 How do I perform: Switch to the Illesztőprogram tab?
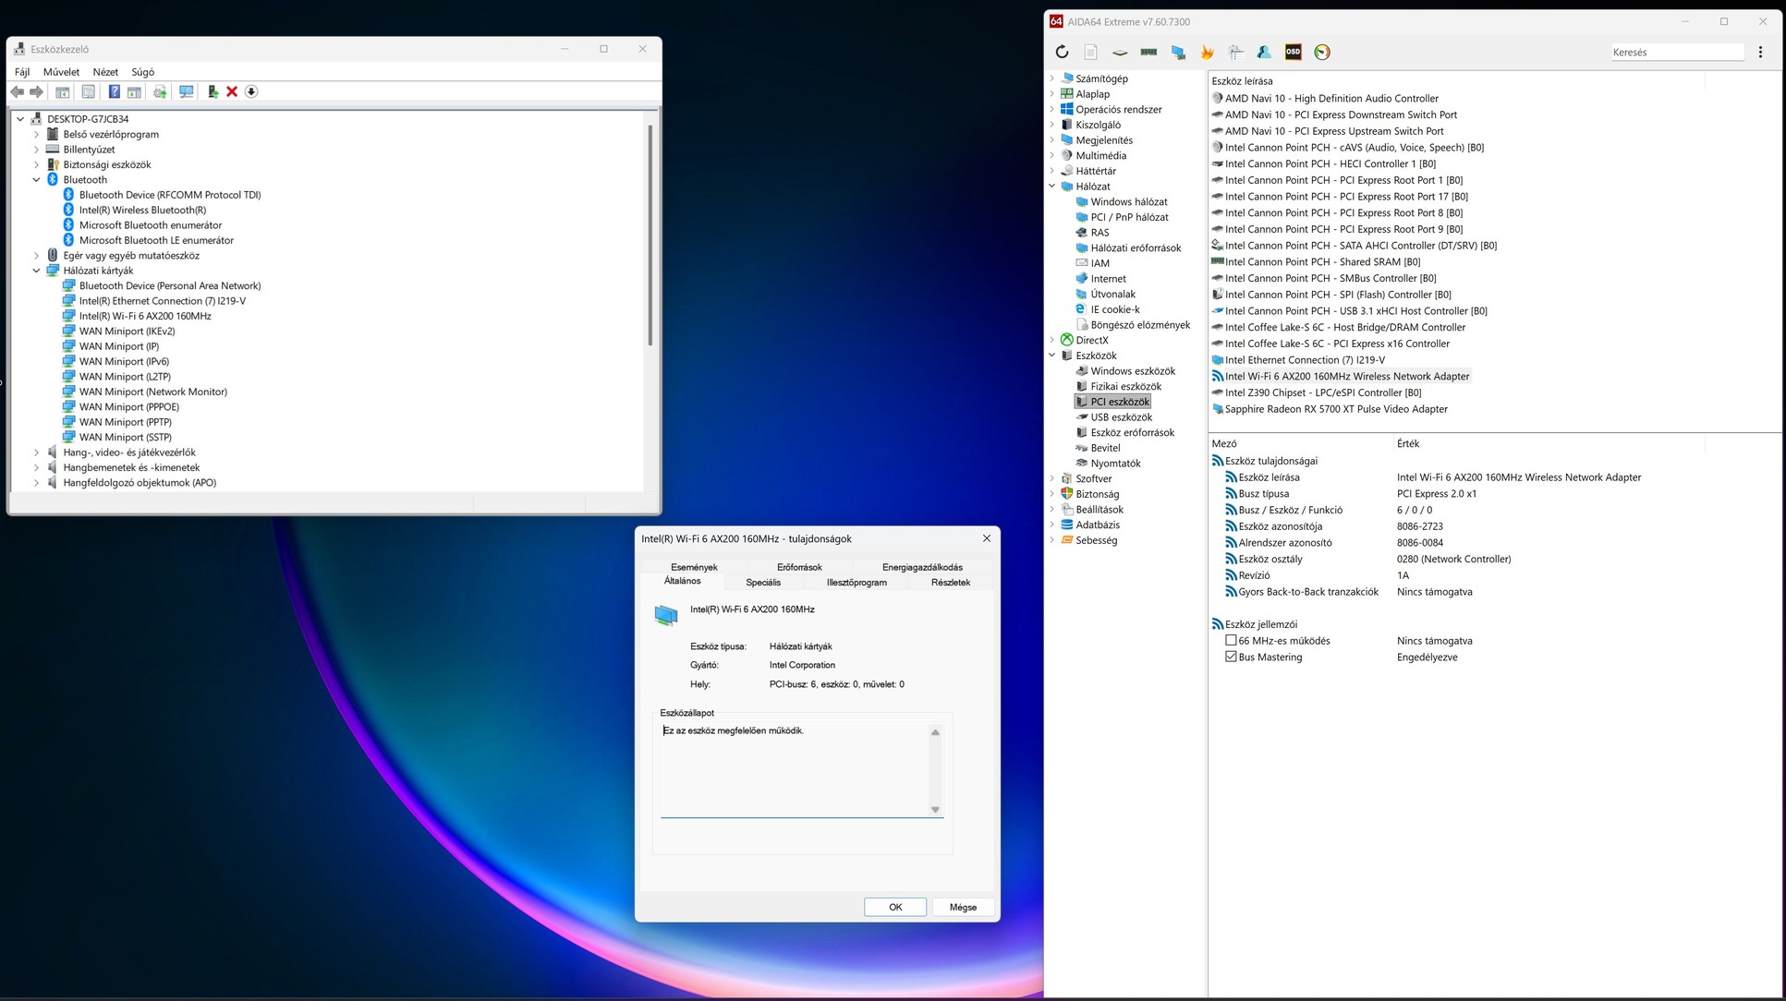click(856, 583)
